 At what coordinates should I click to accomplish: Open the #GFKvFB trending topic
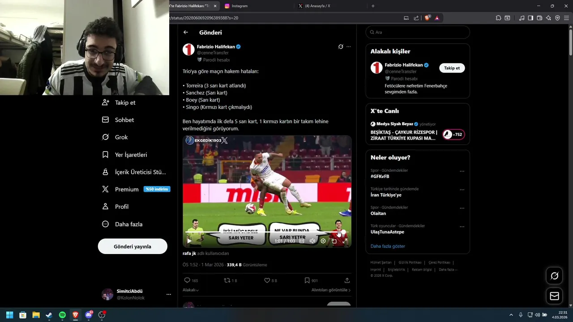point(380,176)
